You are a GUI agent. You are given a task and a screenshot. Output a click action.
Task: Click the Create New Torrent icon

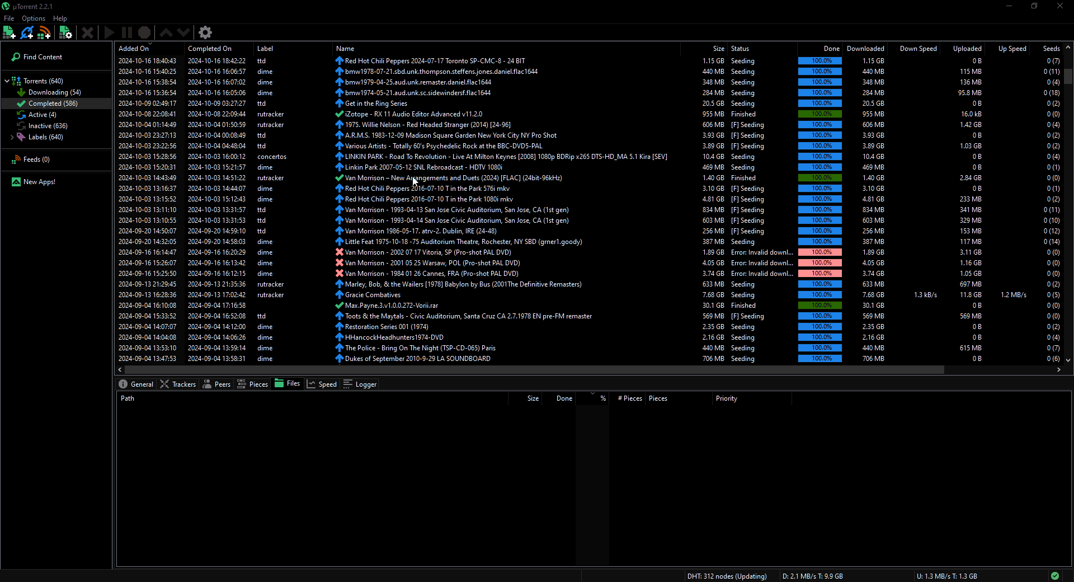tap(65, 32)
